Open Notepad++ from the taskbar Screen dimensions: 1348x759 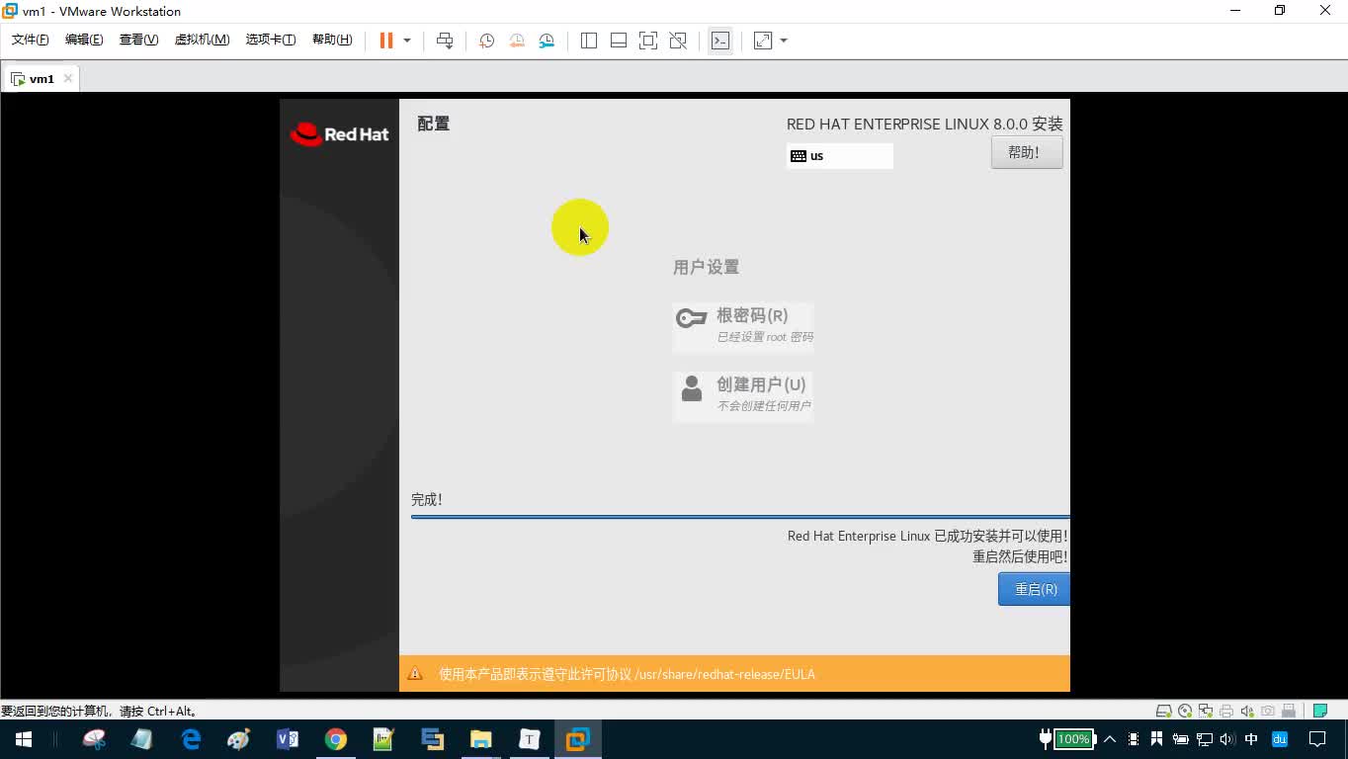point(383,739)
